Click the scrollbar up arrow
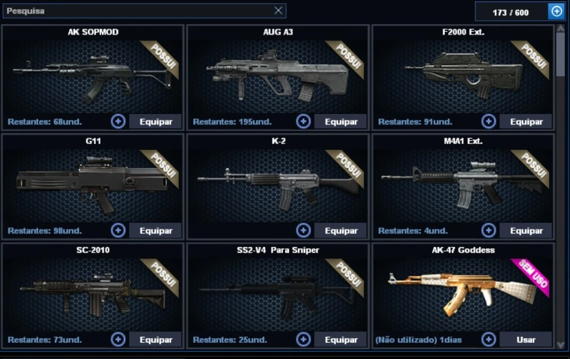This screenshot has height=359, width=570. pyautogui.click(x=561, y=28)
